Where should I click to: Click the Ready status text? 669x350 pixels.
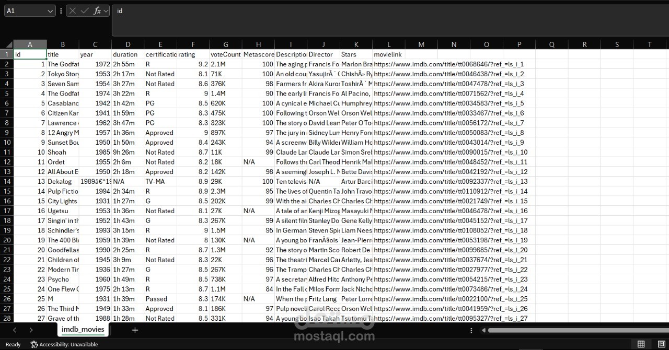pyautogui.click(x=13, y=344)
